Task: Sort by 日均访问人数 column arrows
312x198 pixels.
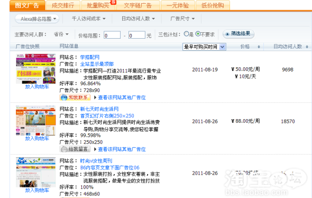Action: 307,47
